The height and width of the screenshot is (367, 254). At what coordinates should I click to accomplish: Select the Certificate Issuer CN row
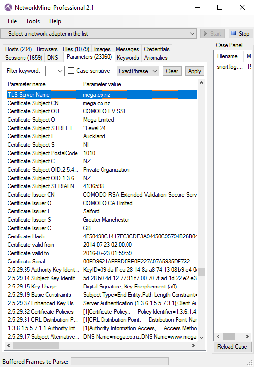[x=102, y=195]
